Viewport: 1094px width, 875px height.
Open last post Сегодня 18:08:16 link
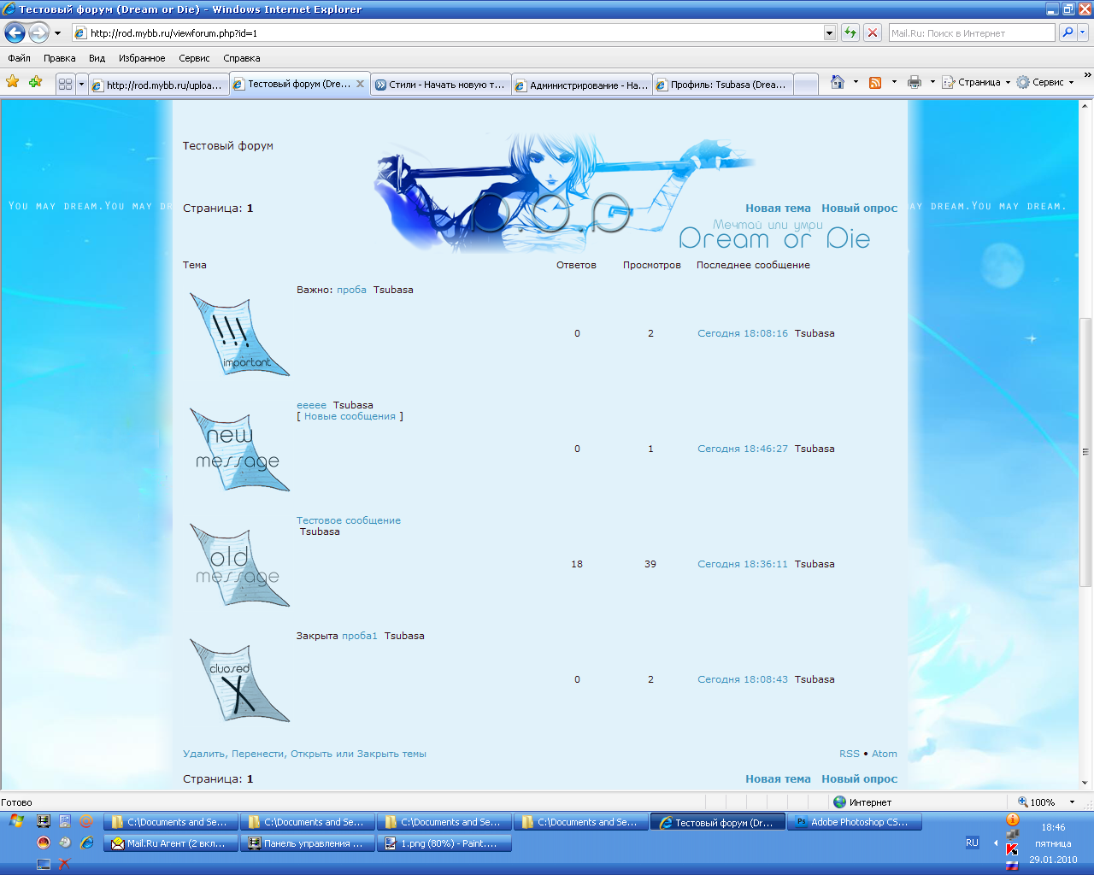743,333
